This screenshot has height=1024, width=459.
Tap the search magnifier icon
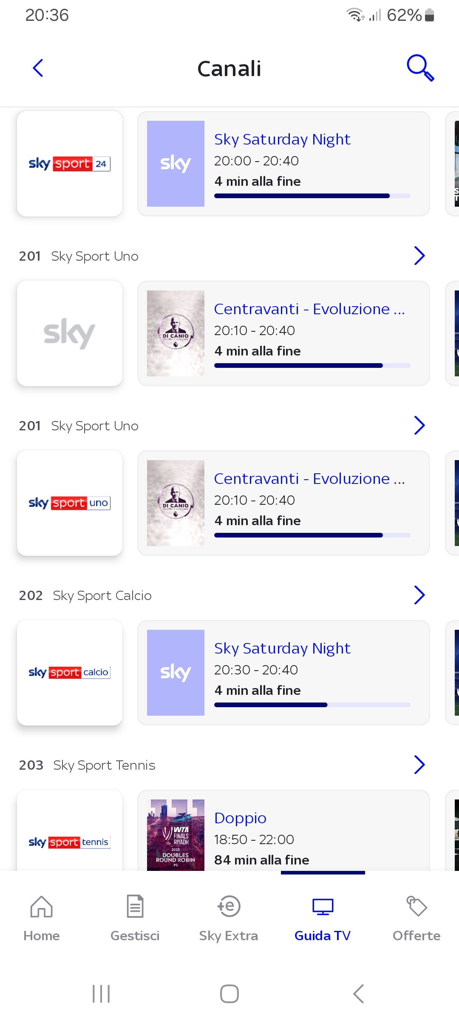tap(420, 68)
